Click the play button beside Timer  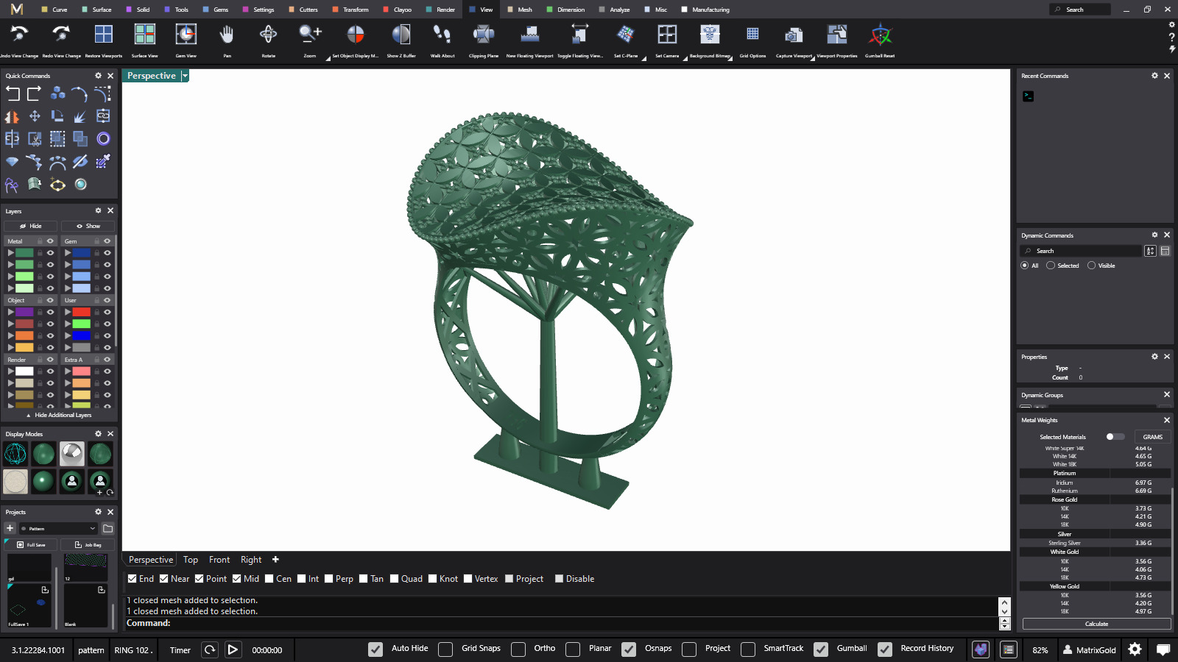click(233, 649)
